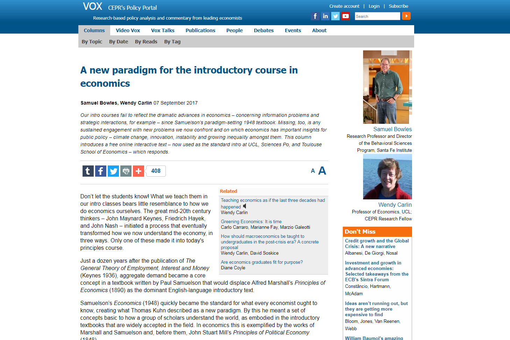510x340 pixels.
Task: Share article on Twitter
Action: [x=113, y=171]
